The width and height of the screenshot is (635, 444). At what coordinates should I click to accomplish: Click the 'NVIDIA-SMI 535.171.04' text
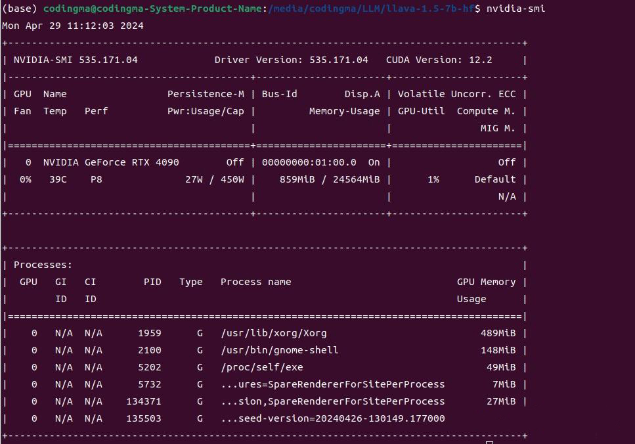pos(76,60)
